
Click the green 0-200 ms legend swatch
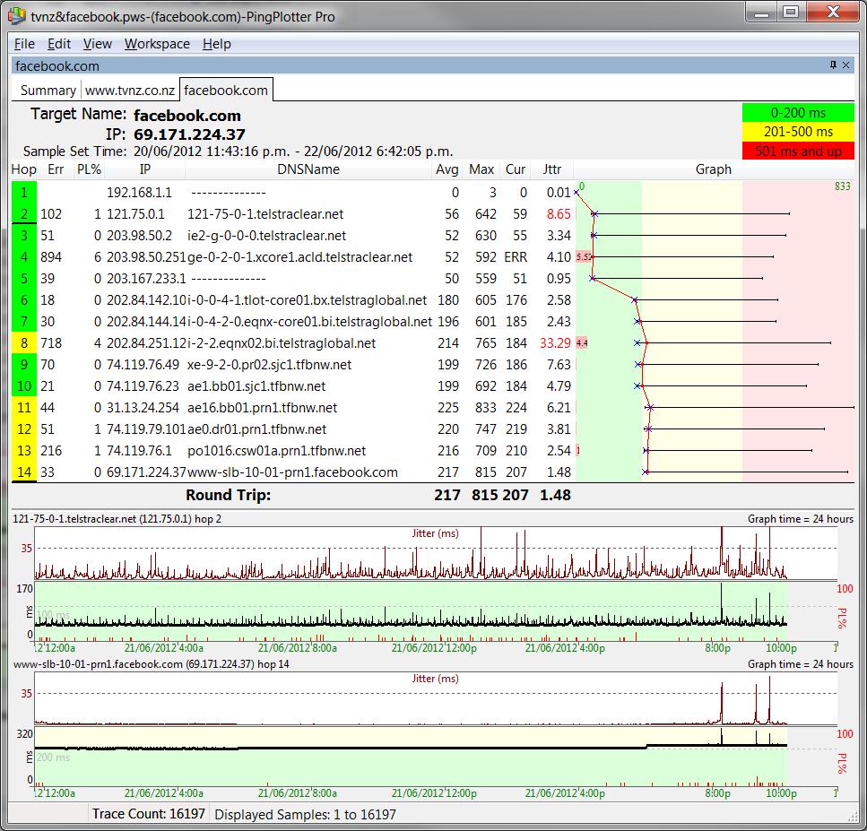tap(798, 113)
